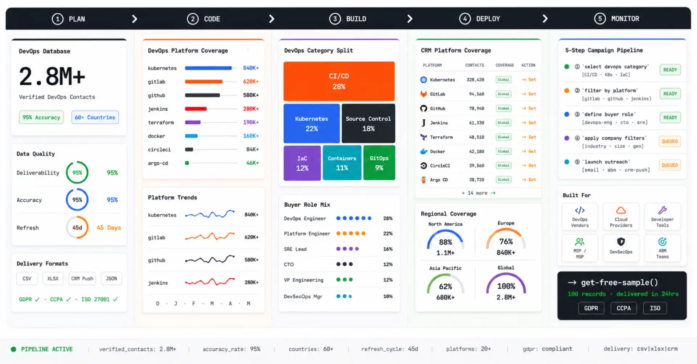697x364 pixels.
Task: Click the Terraform logo icon
Action: click(423, 137)
